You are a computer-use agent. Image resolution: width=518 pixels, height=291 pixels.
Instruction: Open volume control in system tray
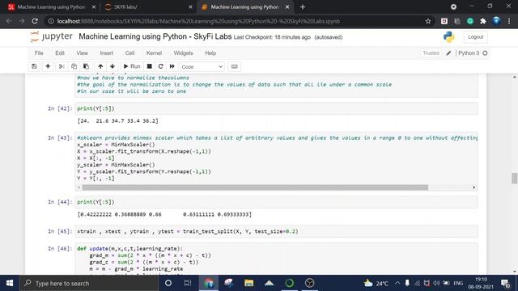[x=436, y=283]
